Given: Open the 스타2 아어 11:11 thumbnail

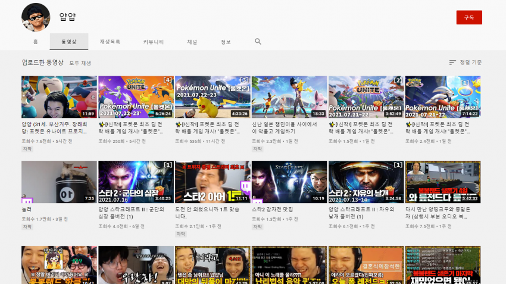Looking at the screenshot, I should point(213,182).
